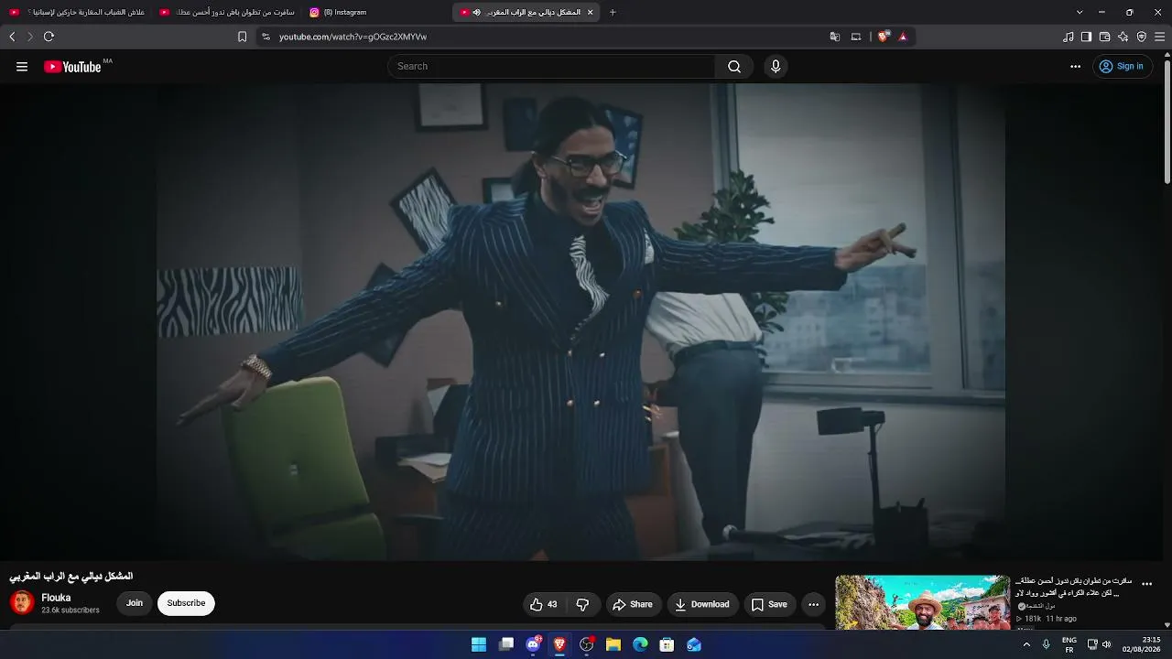Start voice search with the microphone icon
The image size is (1172, 659).
776,67
